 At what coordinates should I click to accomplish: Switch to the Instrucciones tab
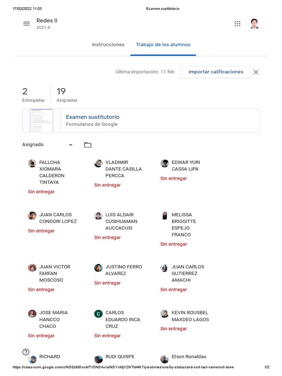click(x=108, y=44)
